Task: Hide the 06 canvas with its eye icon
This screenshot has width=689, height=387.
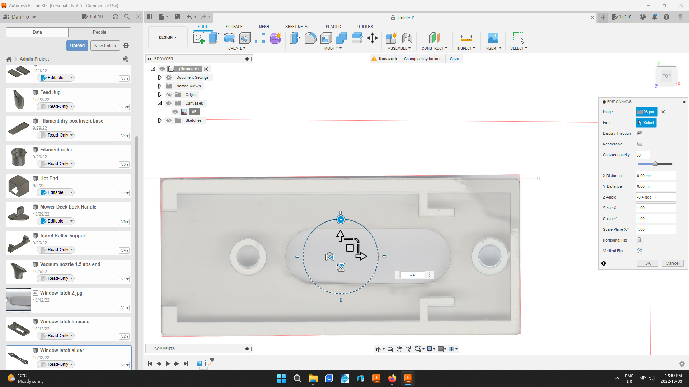Action: tap(175, 112)
